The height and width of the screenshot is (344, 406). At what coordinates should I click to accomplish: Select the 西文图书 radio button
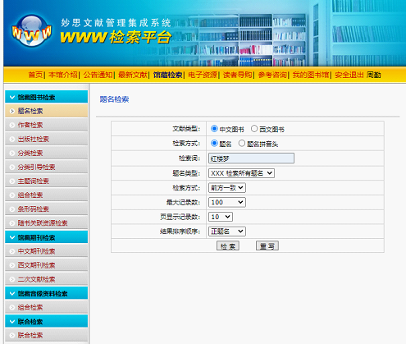tap(254, 129)
